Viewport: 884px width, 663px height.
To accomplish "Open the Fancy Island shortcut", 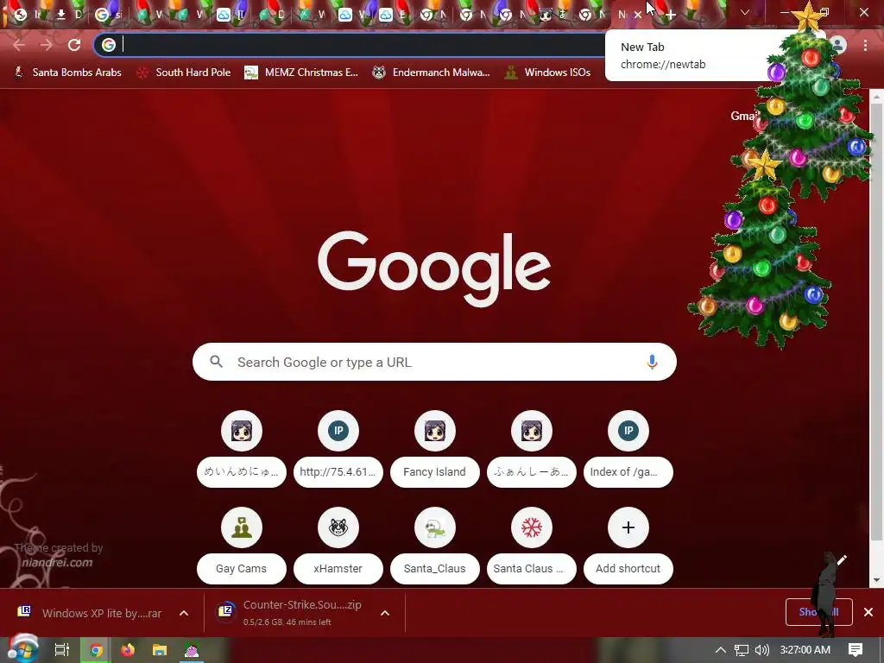I will tap(435, 449).
